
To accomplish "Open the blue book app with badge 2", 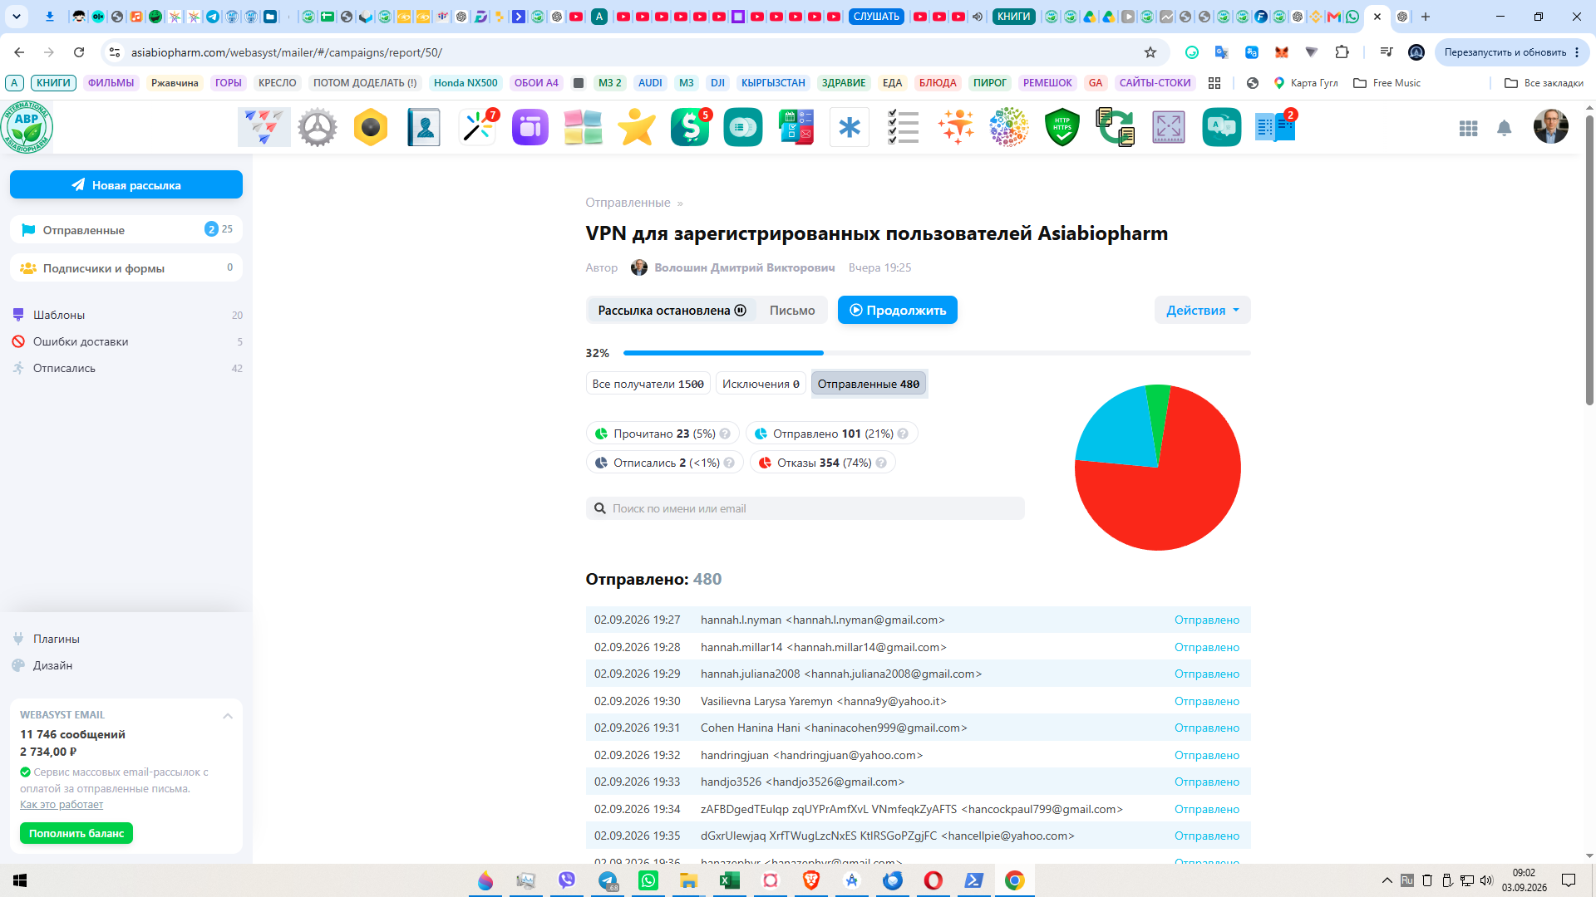I will click(1275, 127).
